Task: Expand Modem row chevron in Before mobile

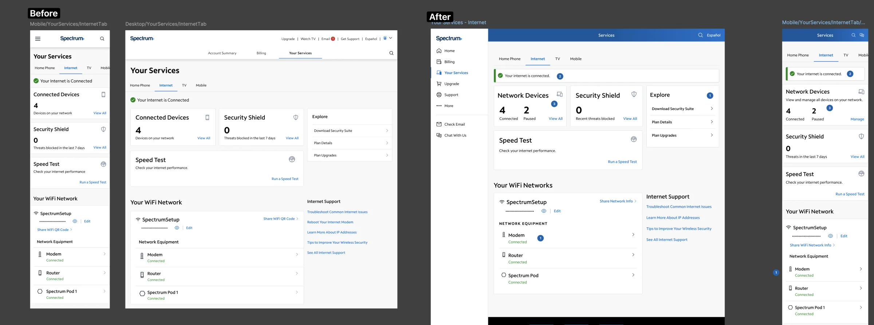Action: (105, 254)
